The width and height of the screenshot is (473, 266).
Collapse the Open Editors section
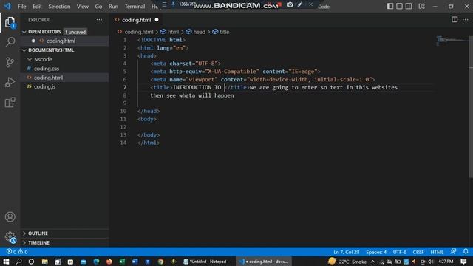(x=44, y=32)
